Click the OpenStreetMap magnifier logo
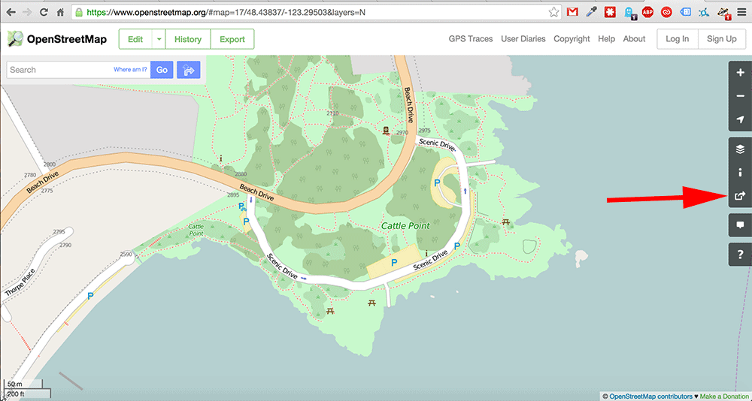This screenshot has width=752, height=401. pos(15,39)
